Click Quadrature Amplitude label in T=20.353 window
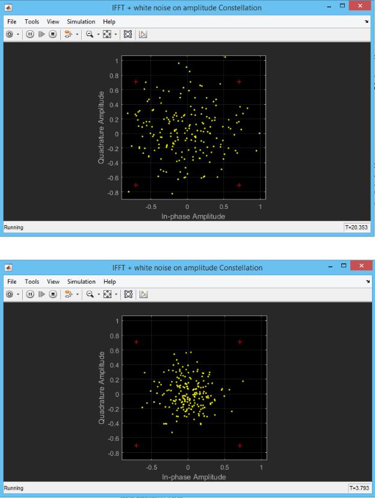This screenshot has height=498, width=375. [x=101, y=127]
